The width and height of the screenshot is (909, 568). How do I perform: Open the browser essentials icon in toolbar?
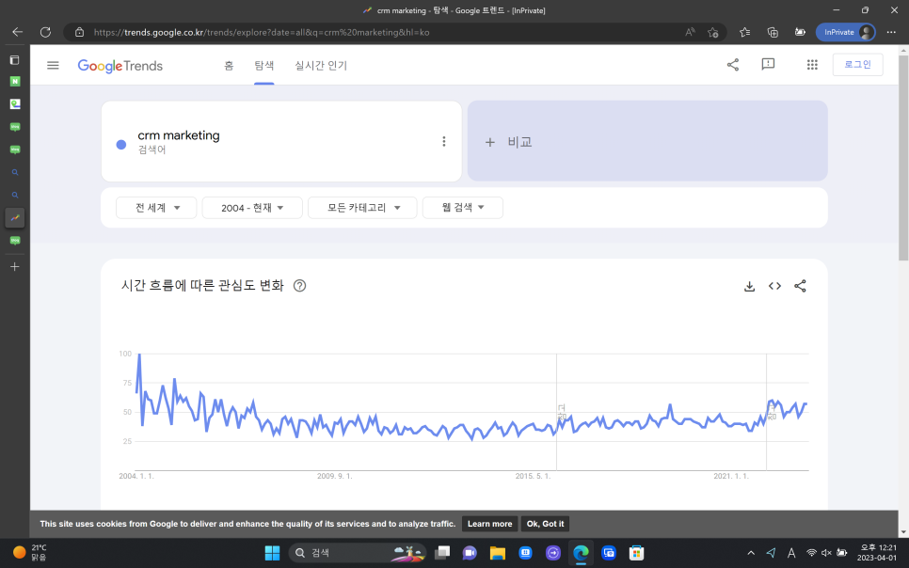tap(800, 33)
